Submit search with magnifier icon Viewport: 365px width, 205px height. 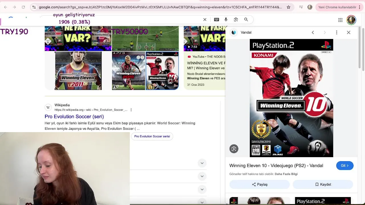point(246,20)
